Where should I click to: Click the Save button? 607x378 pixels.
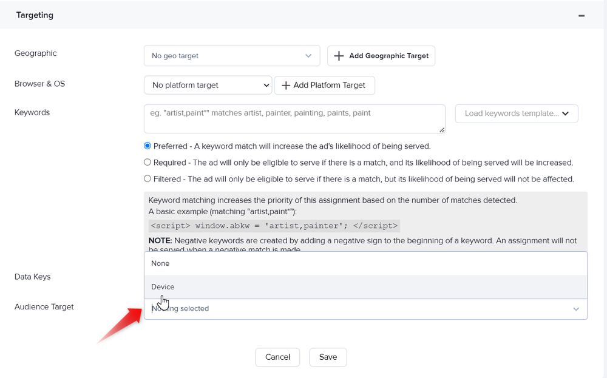tap(328, 357)
